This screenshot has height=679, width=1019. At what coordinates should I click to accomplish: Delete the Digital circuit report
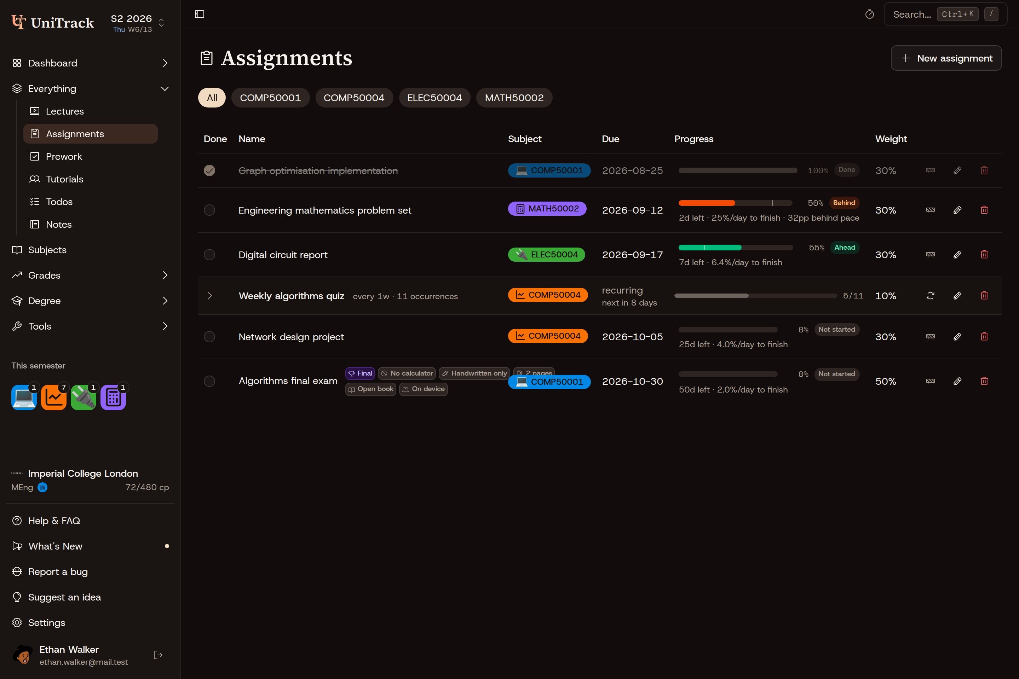[x=984, y=255]
